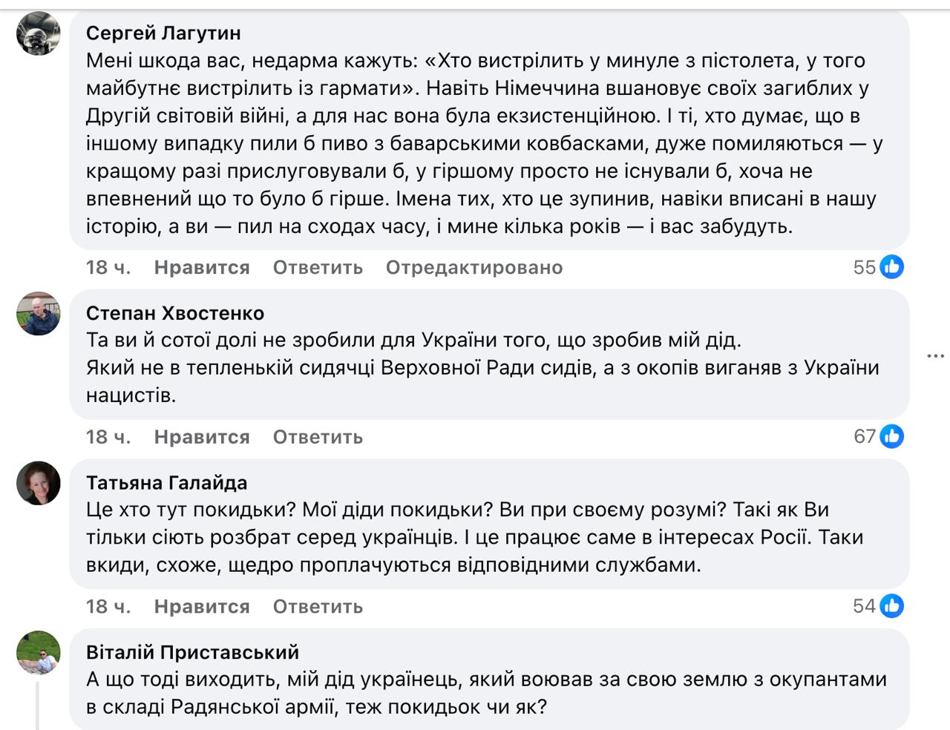This screenshot has width=950, height=730.
Task: Open the Татьяна Галайда name link
Action: (x=167, y=483)
